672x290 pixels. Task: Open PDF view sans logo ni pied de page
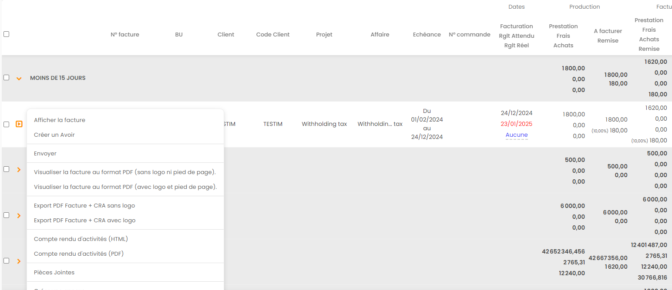click(x=125, y=172)
